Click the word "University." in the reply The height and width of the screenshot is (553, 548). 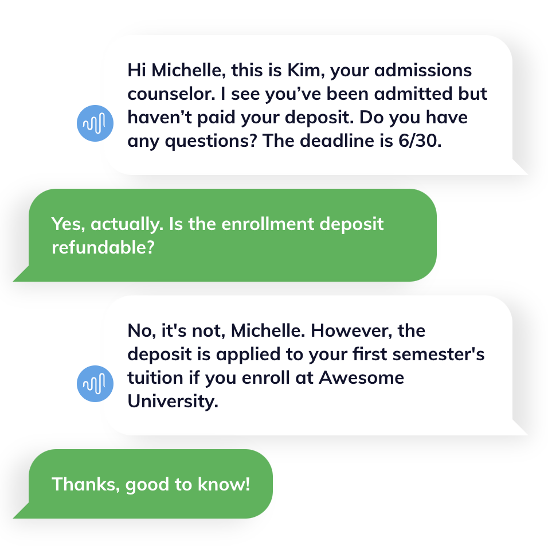pos(173,401)
